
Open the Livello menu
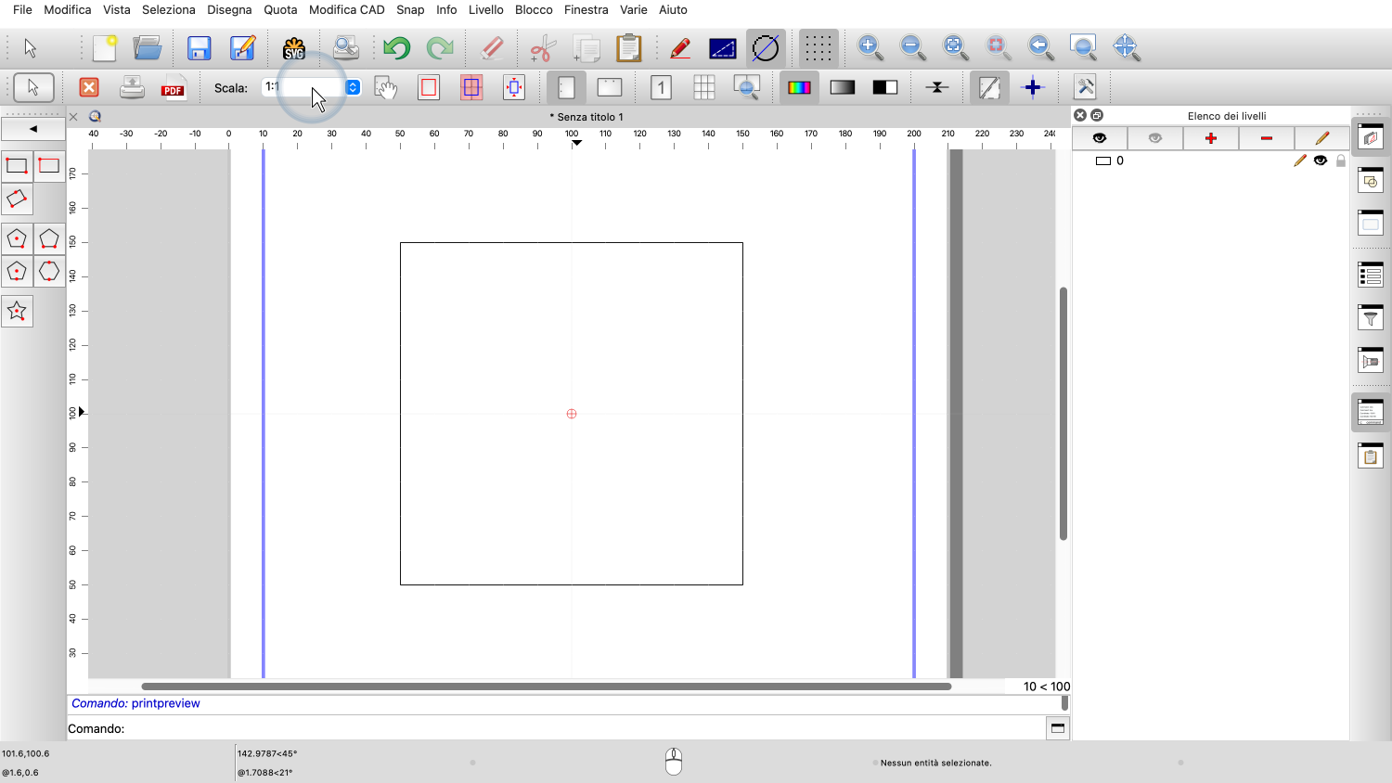(x=485, y=10)
